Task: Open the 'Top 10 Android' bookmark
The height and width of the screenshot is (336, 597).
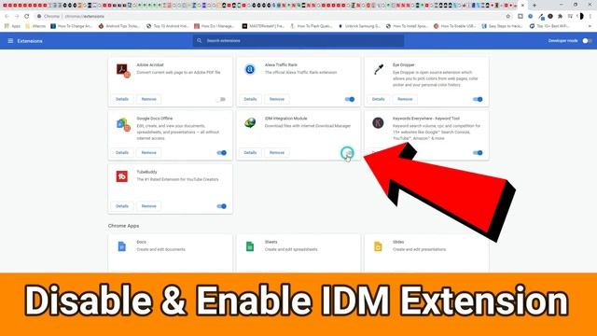Action: pyautogui.click(x=168, y=26)
